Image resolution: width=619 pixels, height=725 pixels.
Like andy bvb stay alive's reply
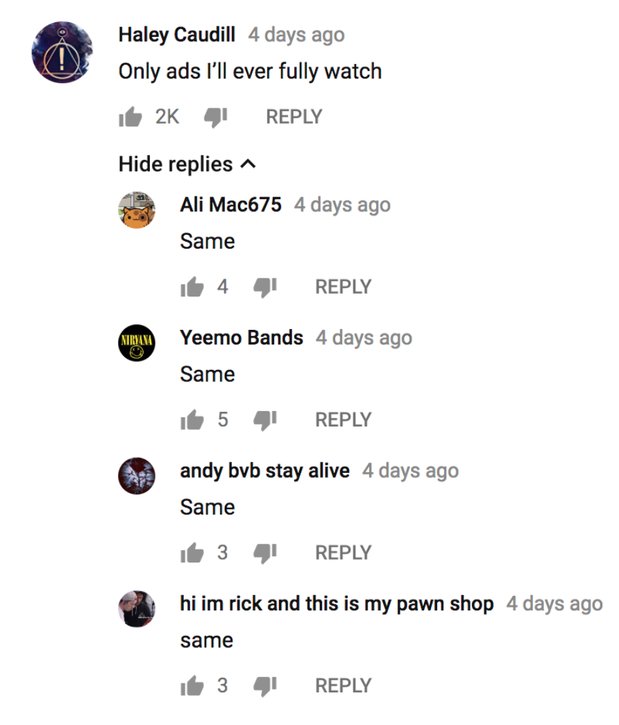192,553
